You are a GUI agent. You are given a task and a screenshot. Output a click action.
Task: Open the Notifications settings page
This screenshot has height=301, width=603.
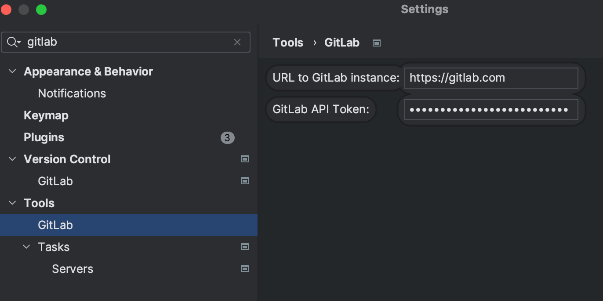[72, 93]
